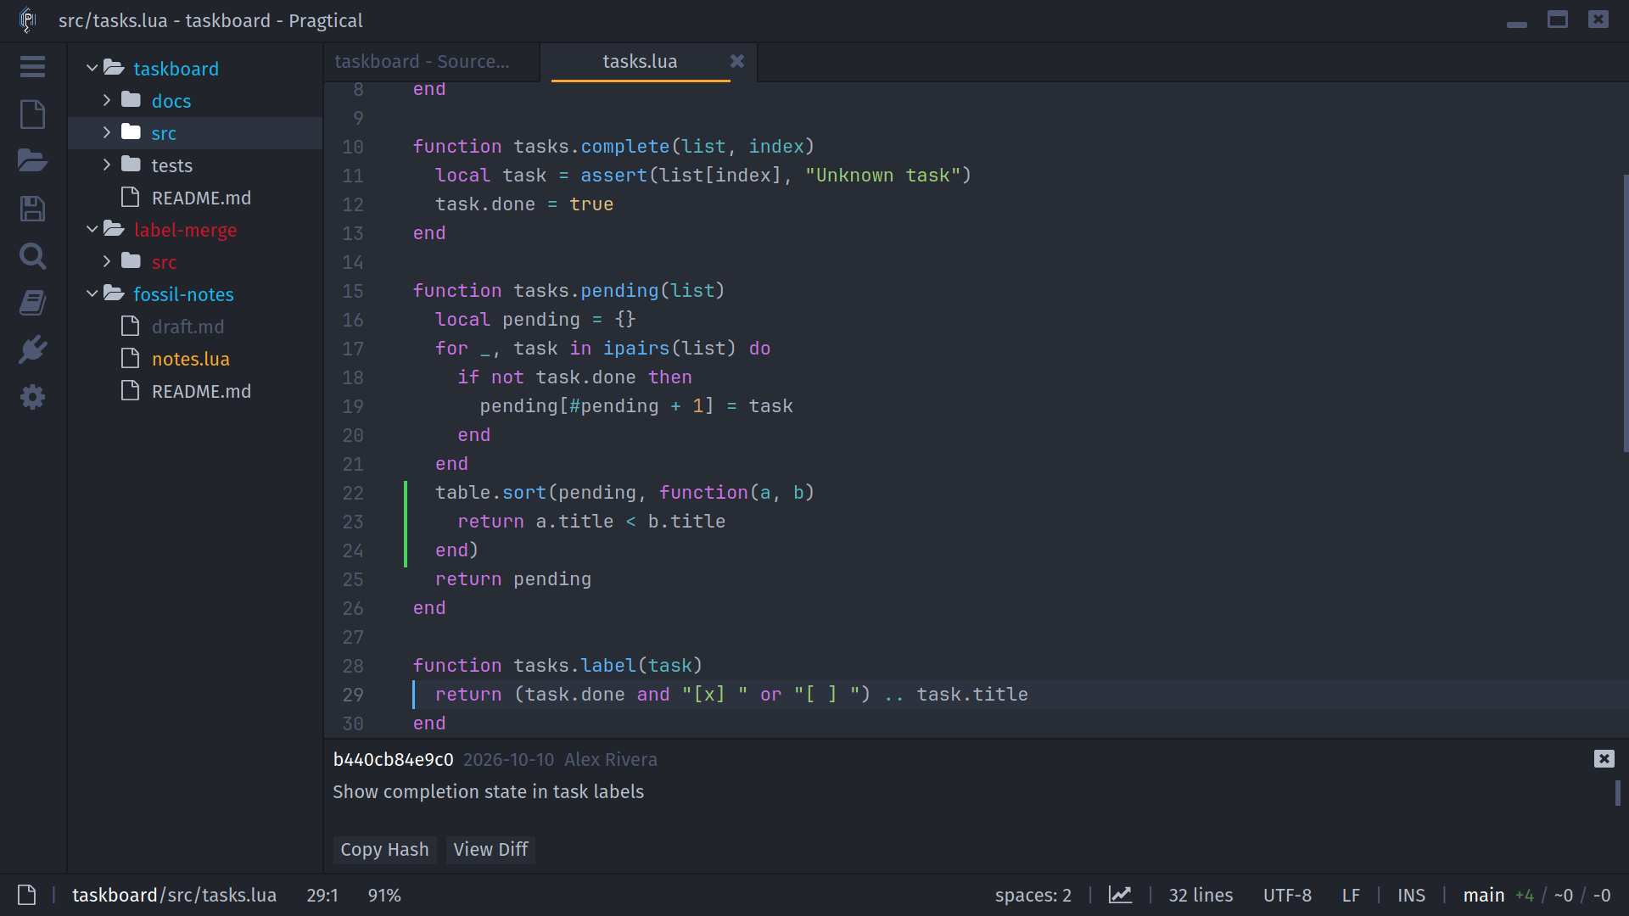Open the search magnifier icon

(32, 255)
